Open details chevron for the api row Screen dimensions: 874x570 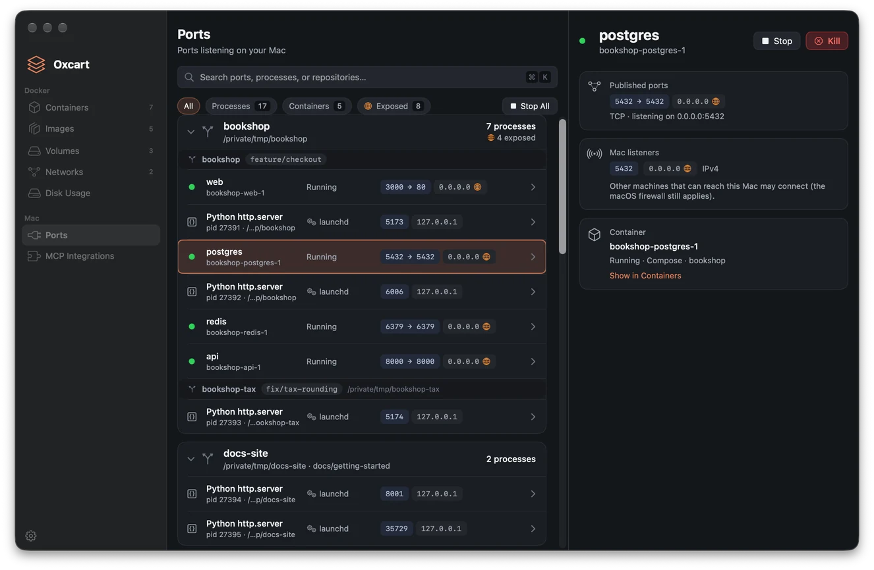click(x=533, y=361)
